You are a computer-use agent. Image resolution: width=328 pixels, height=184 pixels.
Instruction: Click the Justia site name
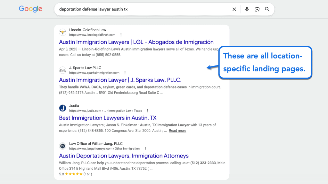(x=74, y=106)
